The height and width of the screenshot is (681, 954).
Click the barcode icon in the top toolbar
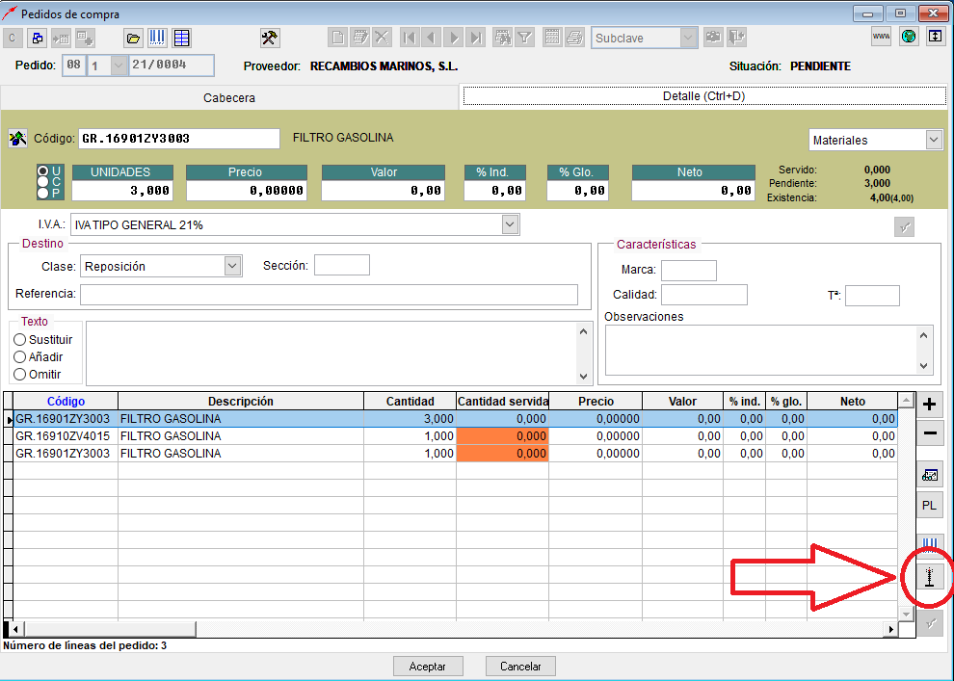(x=157, y=39)
